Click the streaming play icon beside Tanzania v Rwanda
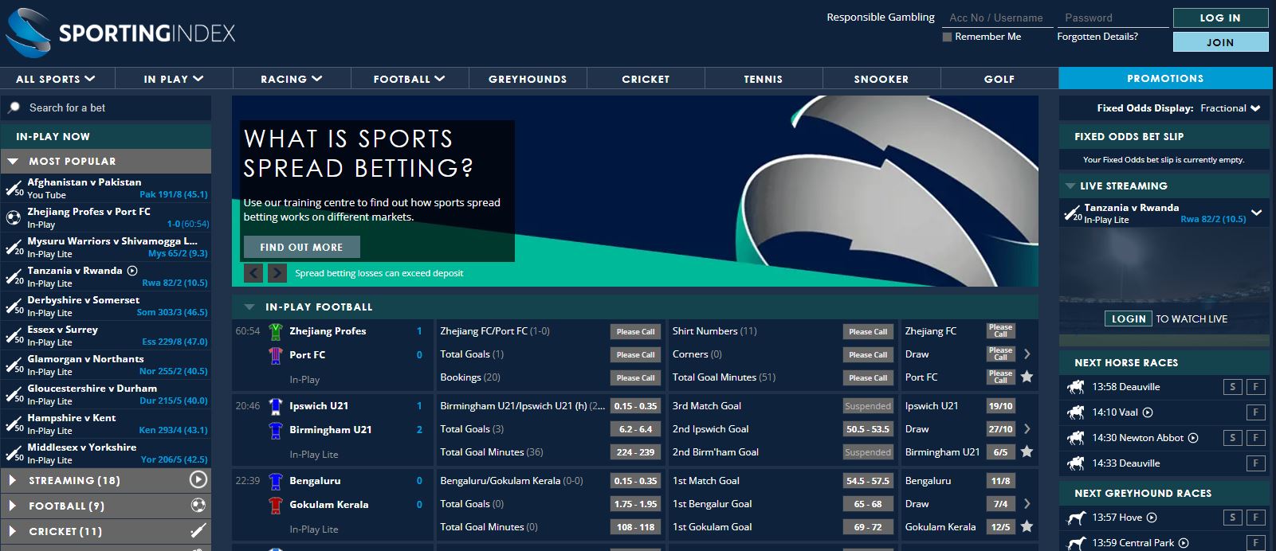The image size is (1276, 551). tap(132, 271)
